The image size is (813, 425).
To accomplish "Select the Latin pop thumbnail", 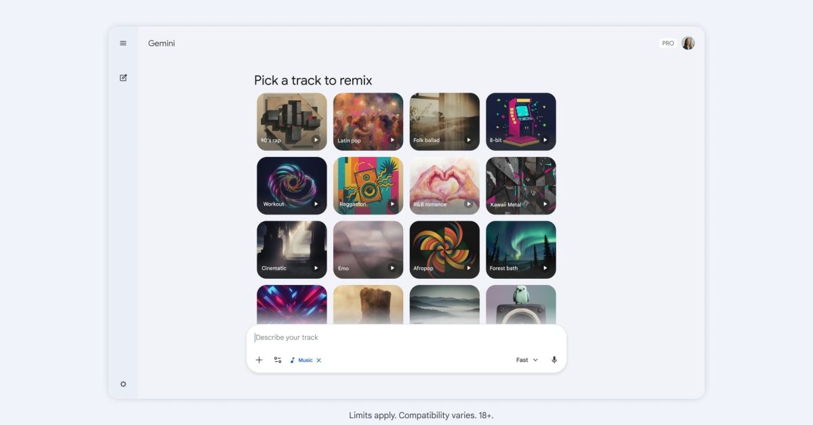I will pyautogui.click(x=368, y=122).
